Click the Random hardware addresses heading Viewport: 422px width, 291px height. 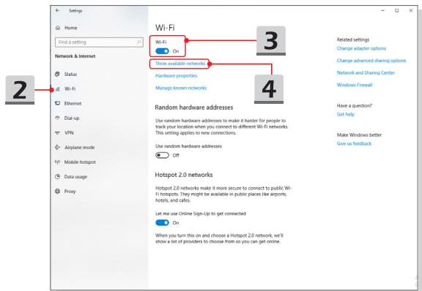[x=194, y=107]
